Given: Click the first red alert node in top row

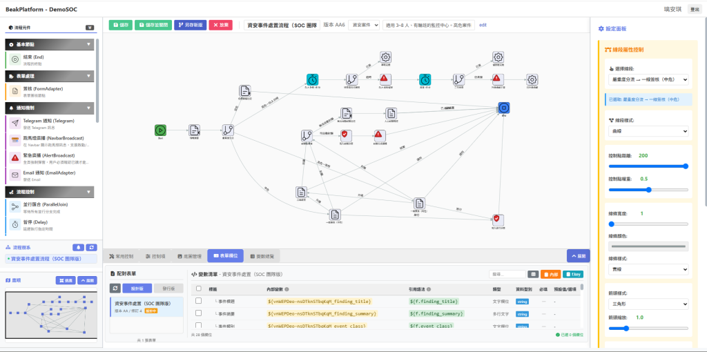Looking at the screenshot, I should tap(384, 80).
